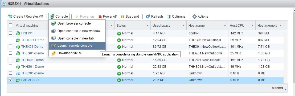Click the Power on play icon
This screenshot has height=96, width=295.
click(77, 17)
